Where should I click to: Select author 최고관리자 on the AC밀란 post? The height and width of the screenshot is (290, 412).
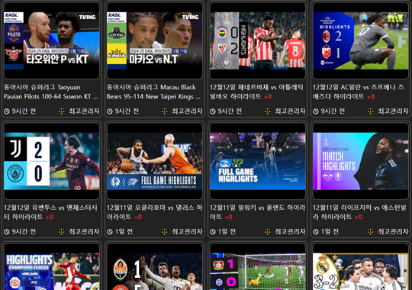(393, 111)
